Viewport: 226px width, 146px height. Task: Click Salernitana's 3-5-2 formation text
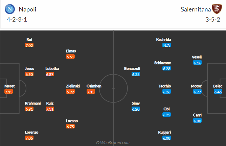pos(213,20)
